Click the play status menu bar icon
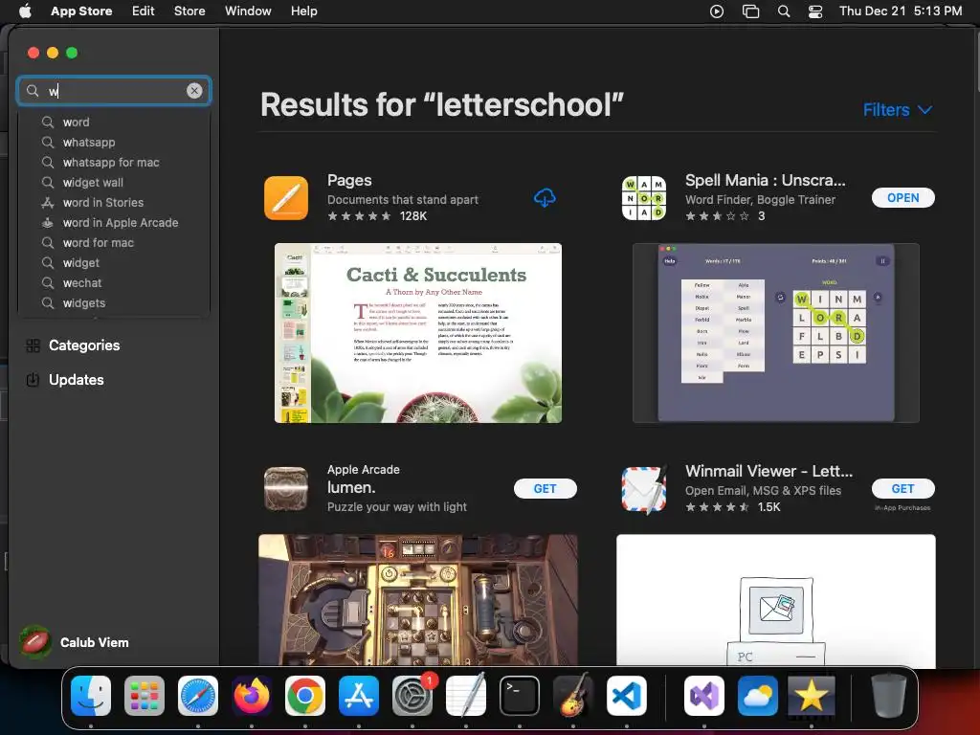This screenshot has width=980, height=735. pyautogui.click(x=717, y=11)
